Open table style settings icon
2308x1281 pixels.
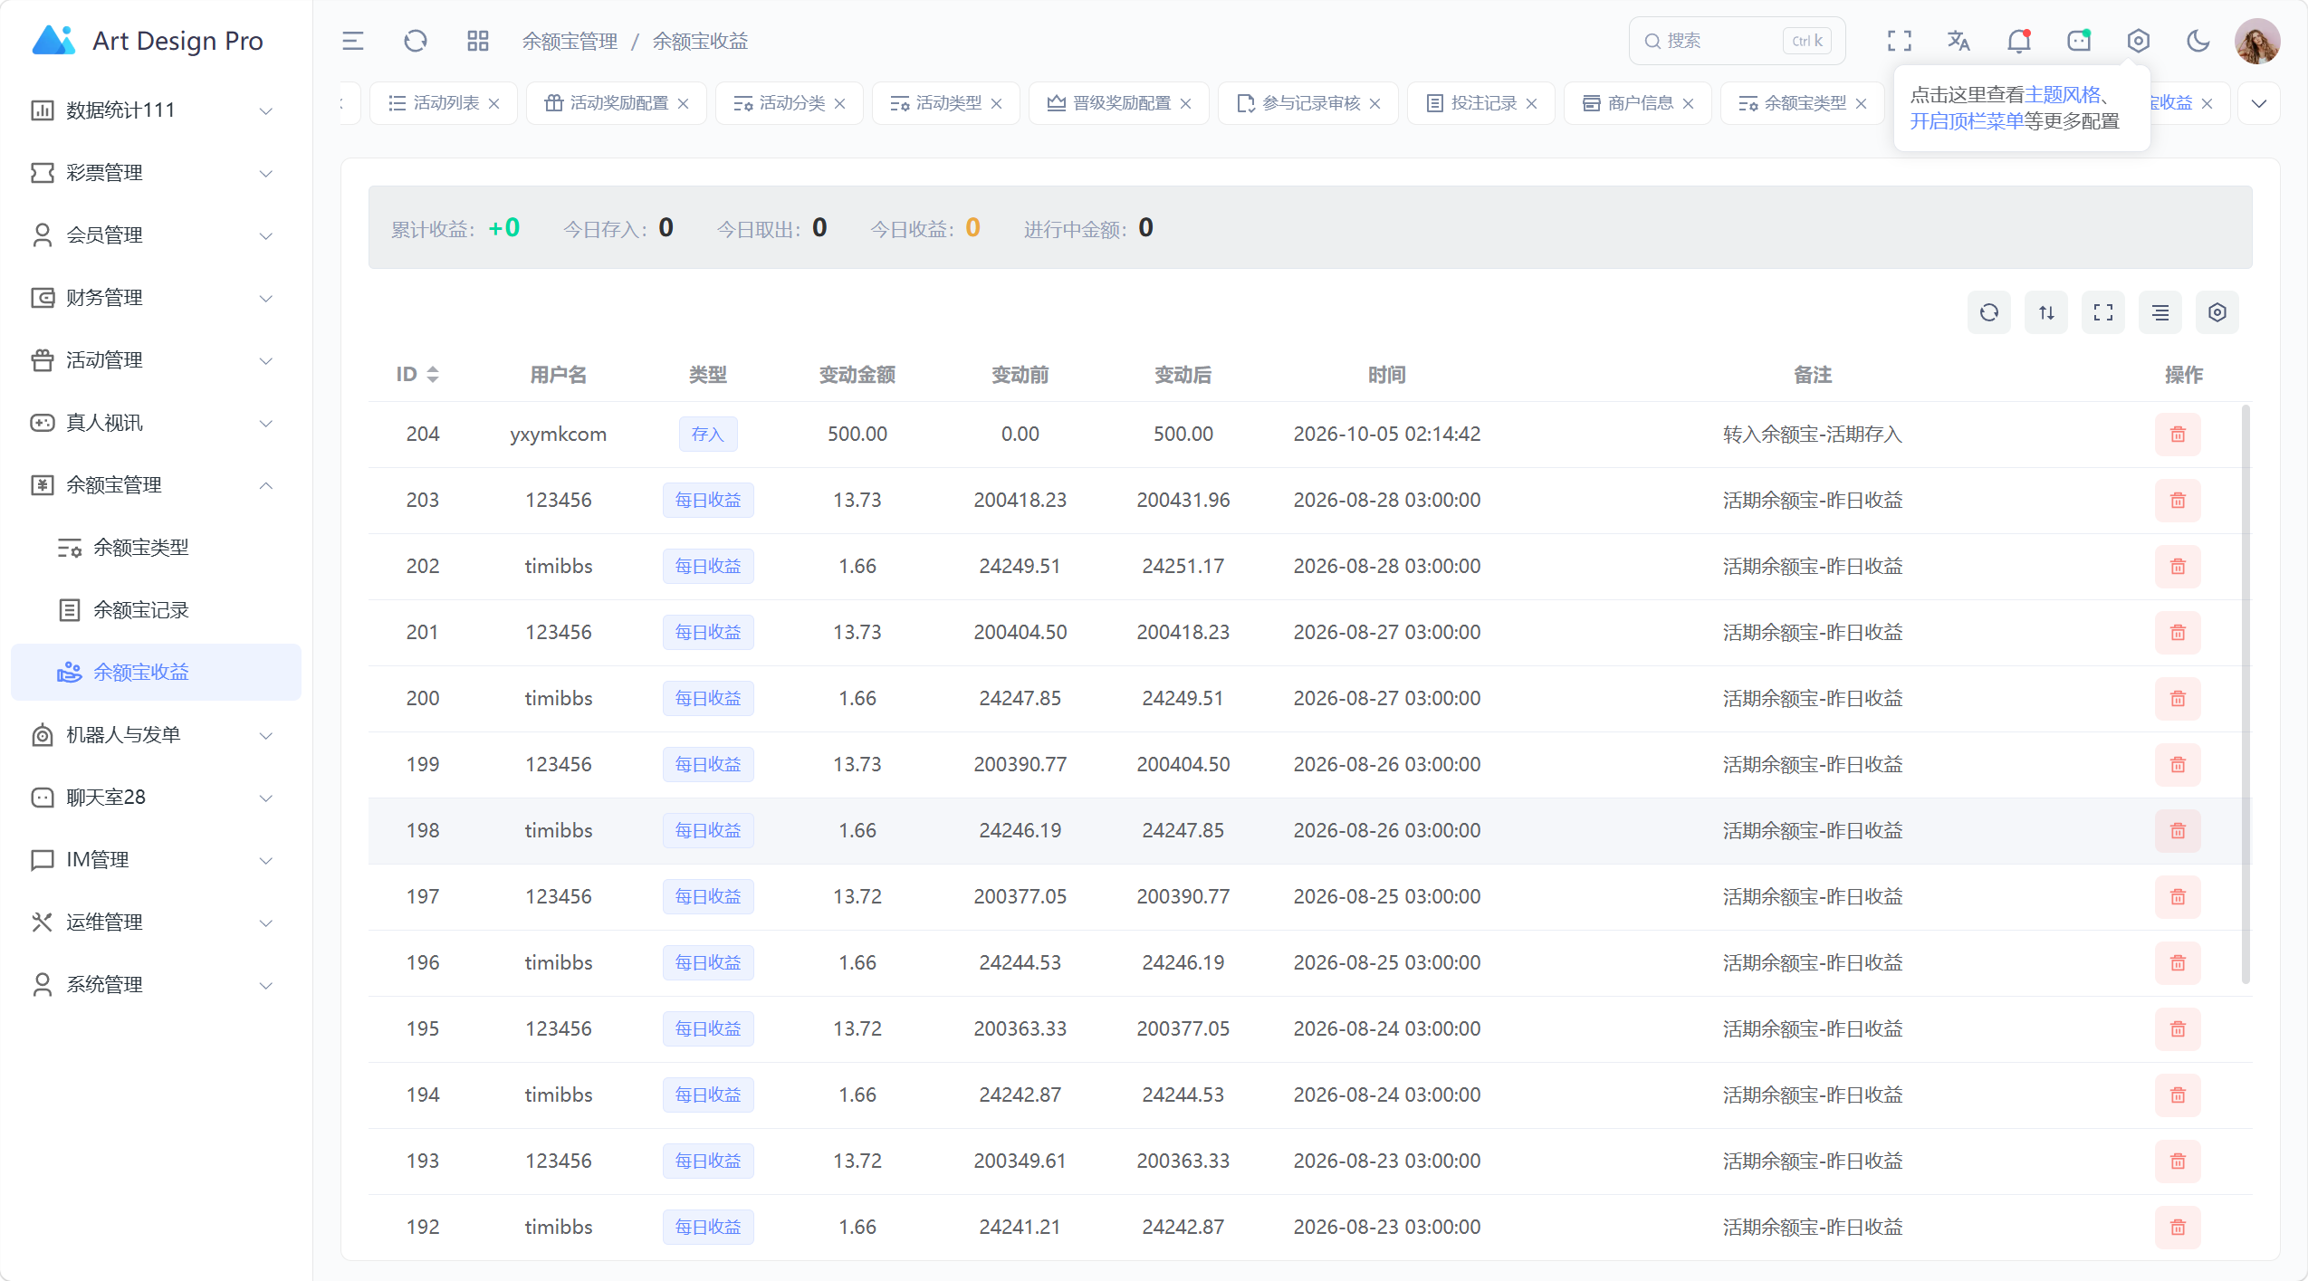[2217, 312]
